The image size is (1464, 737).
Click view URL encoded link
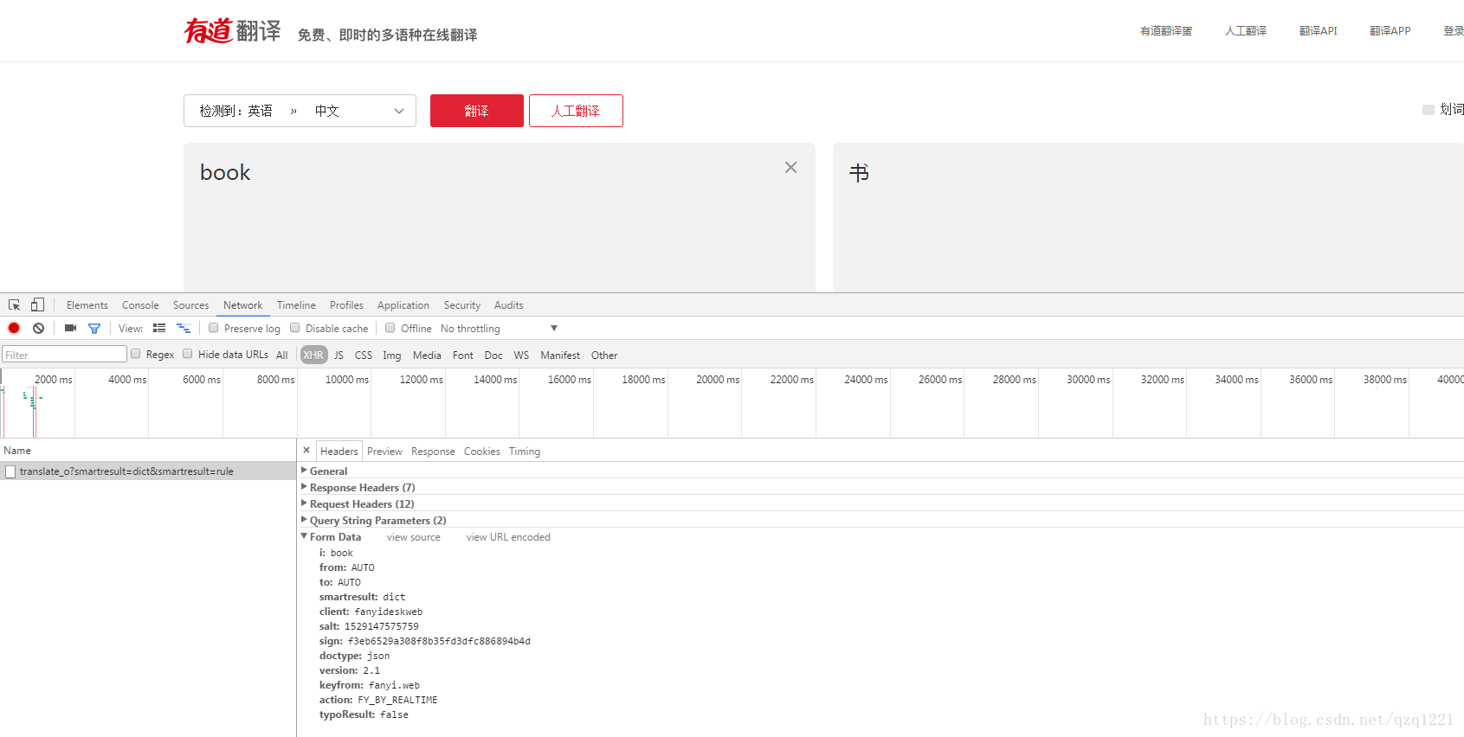point(508,537)
